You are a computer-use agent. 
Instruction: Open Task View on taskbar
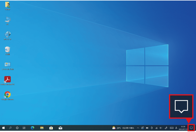click(x=24, y=128)
